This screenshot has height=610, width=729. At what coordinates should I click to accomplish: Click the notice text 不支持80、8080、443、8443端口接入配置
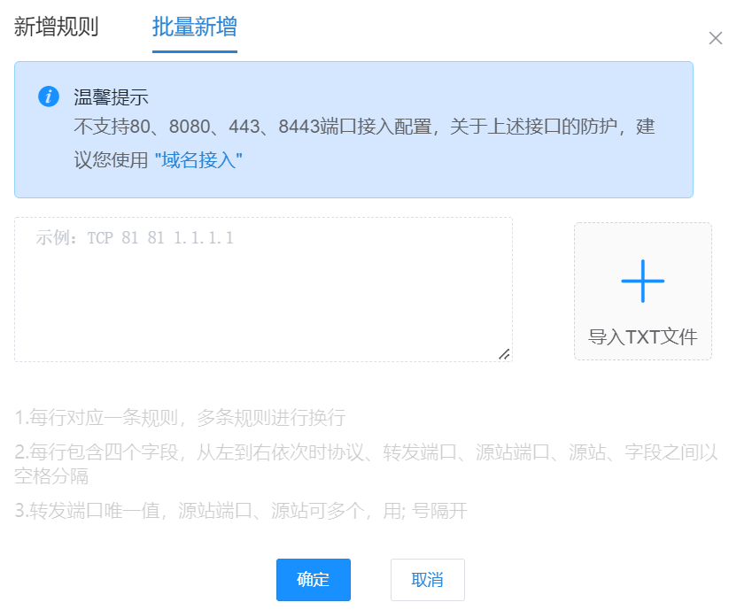[253, 127]
